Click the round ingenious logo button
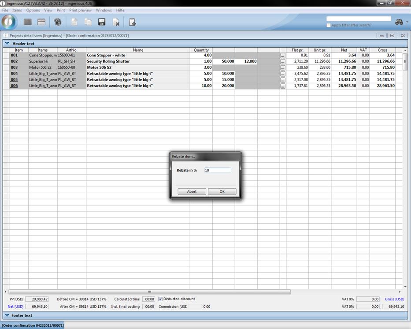 click(9, 22)
